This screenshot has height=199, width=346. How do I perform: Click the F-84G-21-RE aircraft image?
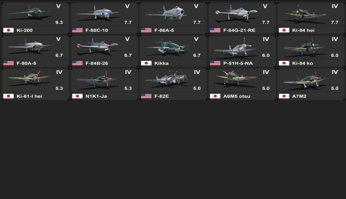tap(236, 14)
